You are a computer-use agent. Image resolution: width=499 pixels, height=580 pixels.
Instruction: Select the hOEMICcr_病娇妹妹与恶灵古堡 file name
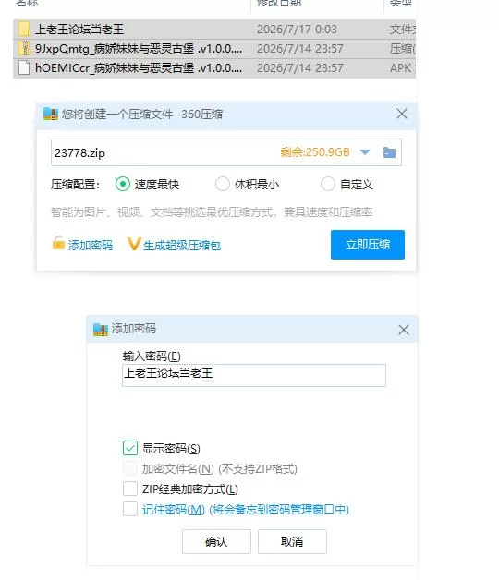point(139,68)
